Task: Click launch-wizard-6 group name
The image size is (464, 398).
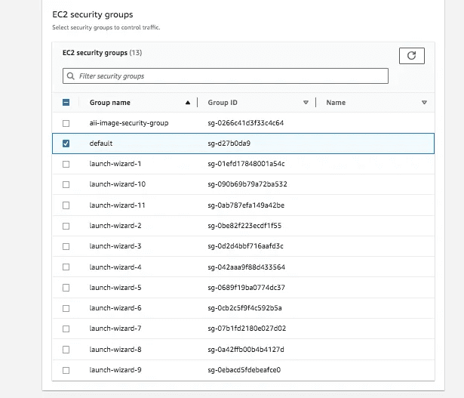Action: [115, 308]
